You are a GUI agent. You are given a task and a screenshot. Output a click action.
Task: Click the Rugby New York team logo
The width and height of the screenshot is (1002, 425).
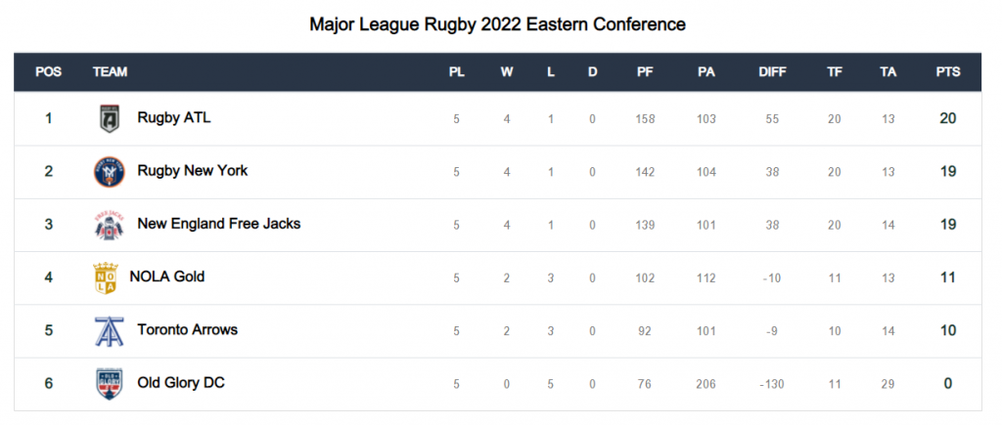pos(110,172)
